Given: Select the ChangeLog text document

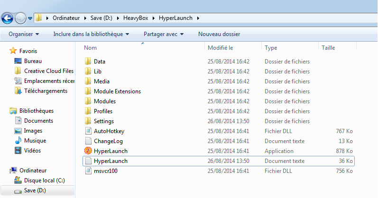Looking at the screenshot, I should tap(108, 141).
